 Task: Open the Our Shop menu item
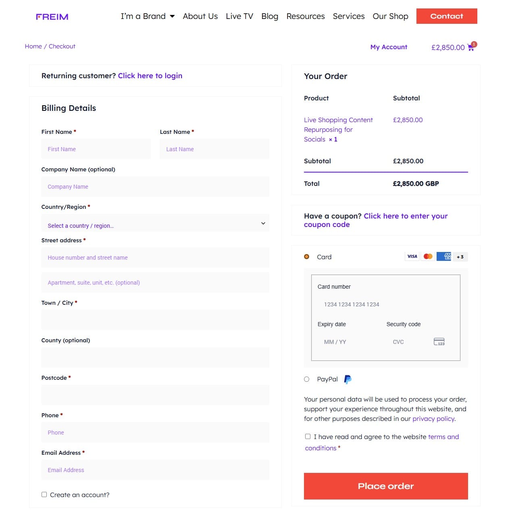pyautogui.click(x=390, y=16)
